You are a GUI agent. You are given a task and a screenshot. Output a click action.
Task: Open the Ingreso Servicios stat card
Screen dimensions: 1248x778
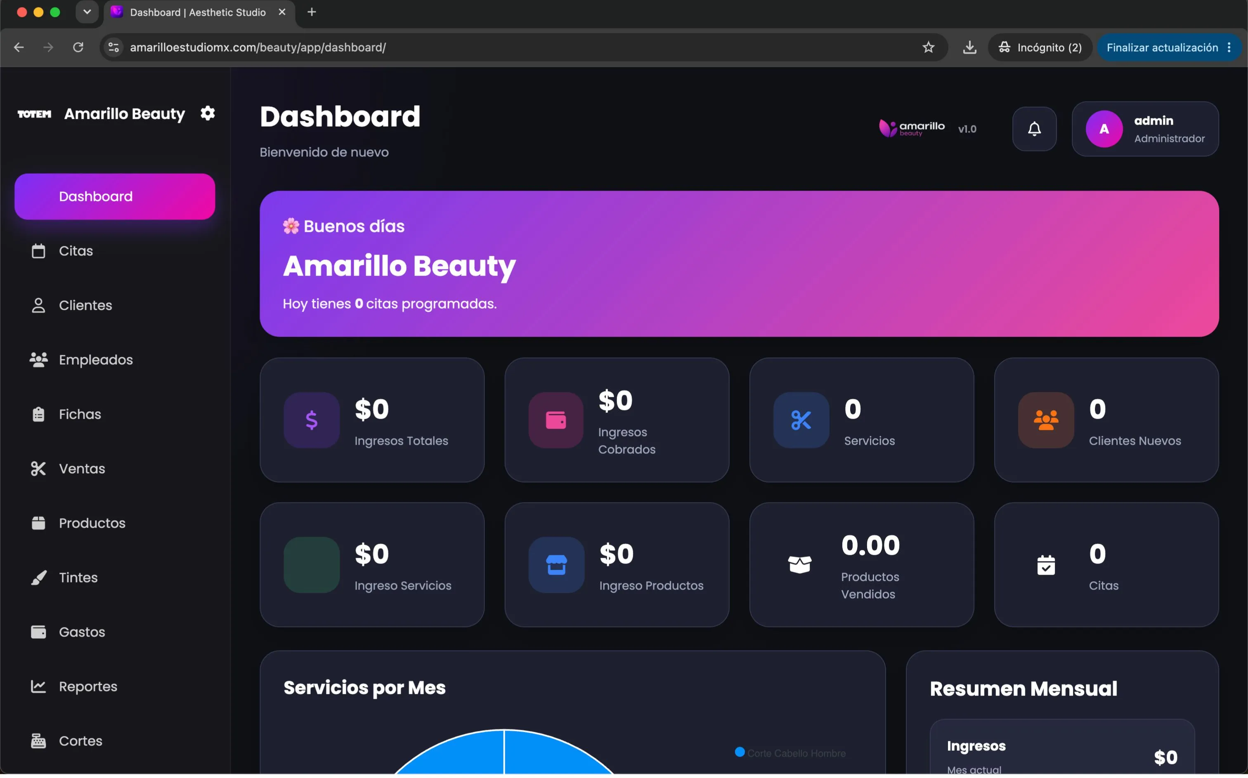click(372, 565)
